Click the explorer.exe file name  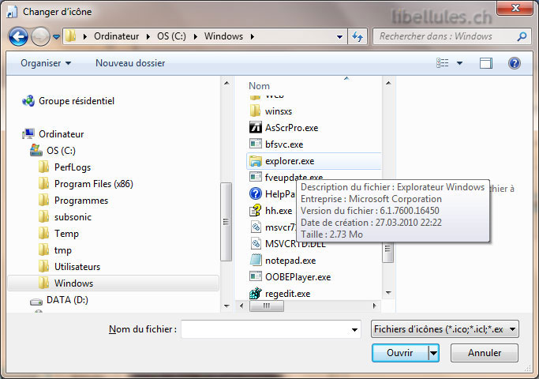(x=290, y=161)
